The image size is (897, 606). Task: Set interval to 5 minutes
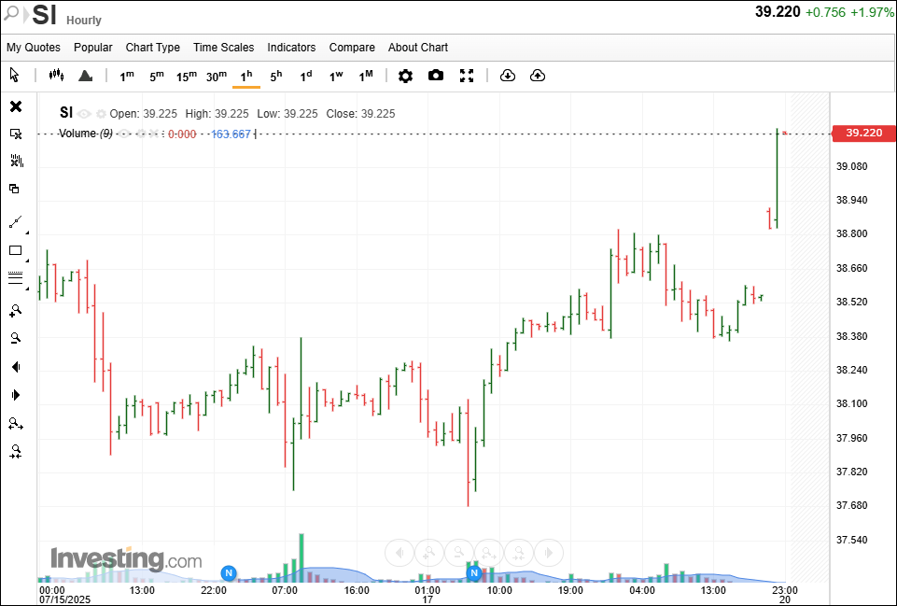156,77
